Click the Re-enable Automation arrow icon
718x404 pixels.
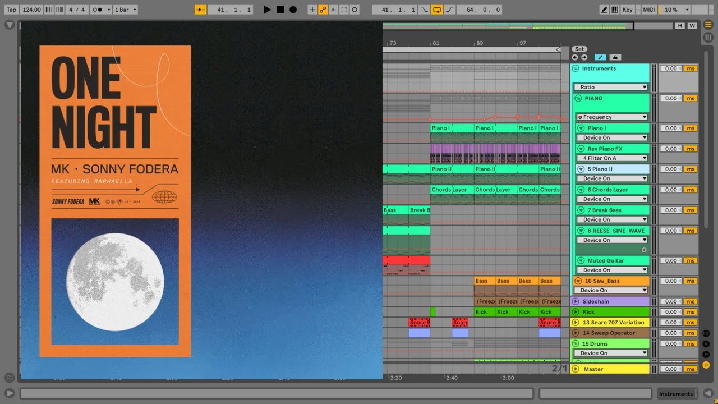334,10
